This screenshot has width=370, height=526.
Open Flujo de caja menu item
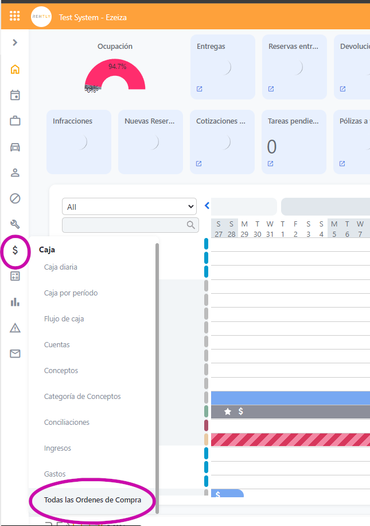[x=64, y=319]
